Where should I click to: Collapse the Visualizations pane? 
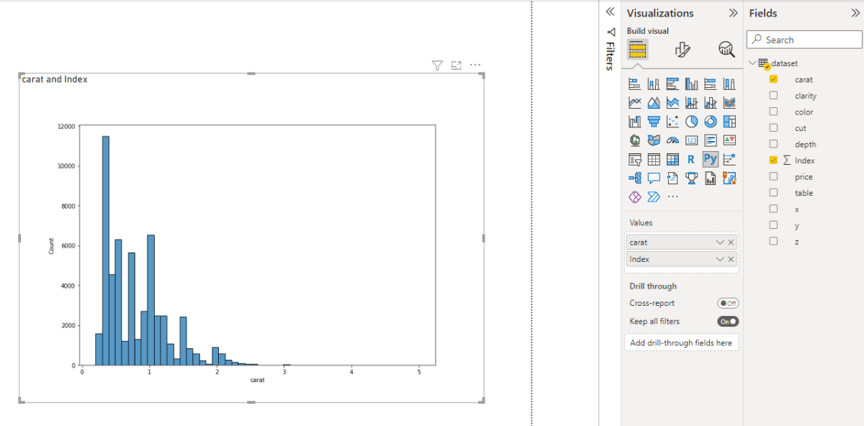(x=733, y=13)
